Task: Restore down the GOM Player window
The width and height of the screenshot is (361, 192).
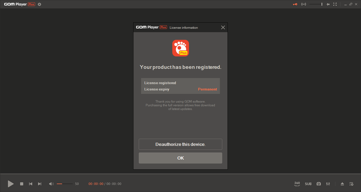Action: point(351,4)
